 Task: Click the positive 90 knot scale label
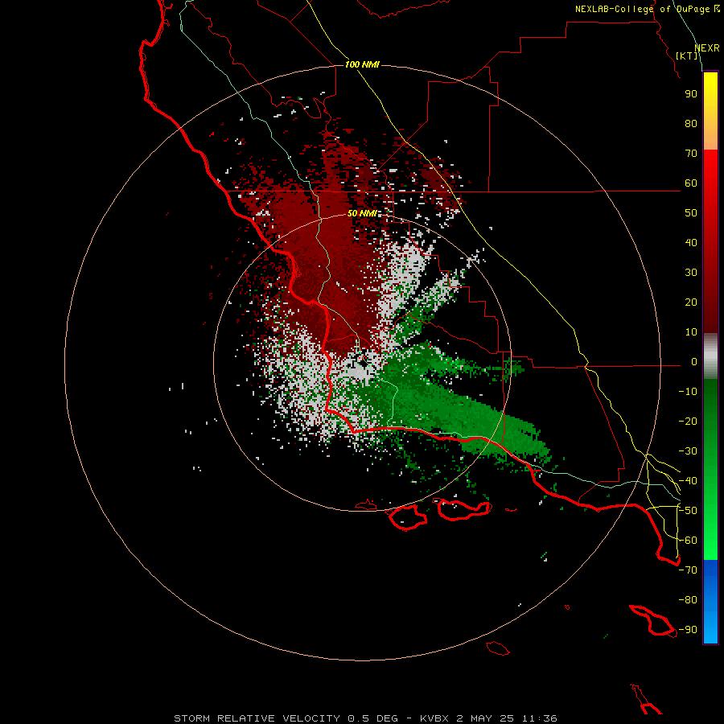click(x=691, y=94)
